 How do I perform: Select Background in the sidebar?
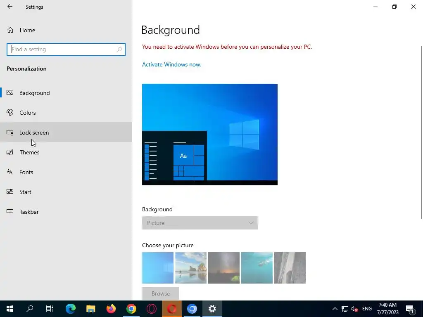66,93
